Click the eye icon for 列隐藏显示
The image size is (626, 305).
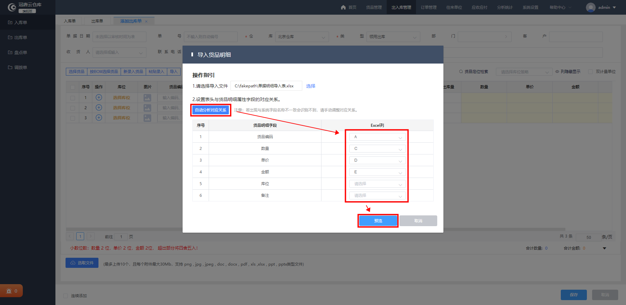coord(557,72)
